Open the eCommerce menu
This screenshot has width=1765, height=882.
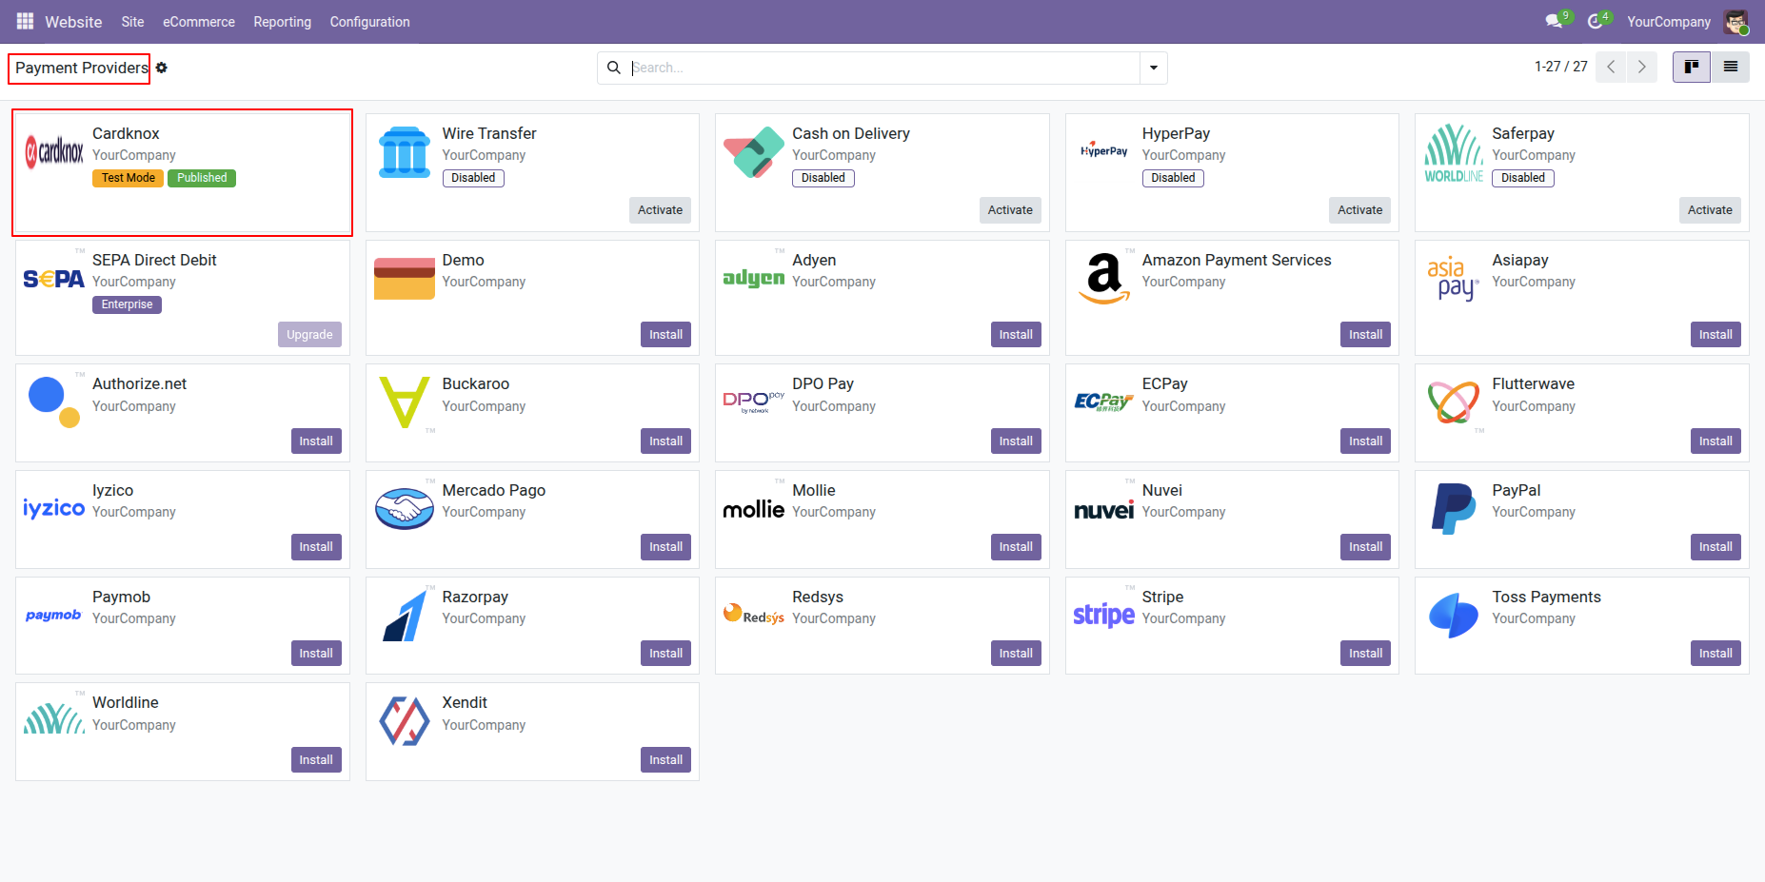(x=199, y=22)
